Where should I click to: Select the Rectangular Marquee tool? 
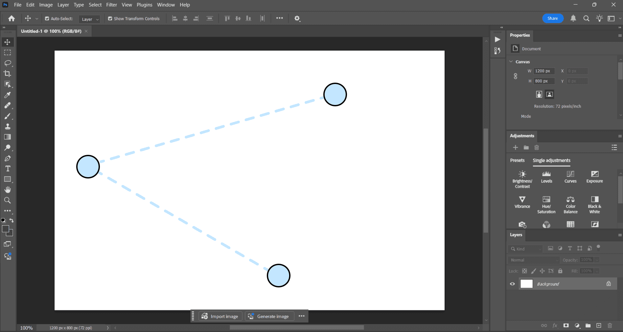pyautogui.click(x=7, y=52)
